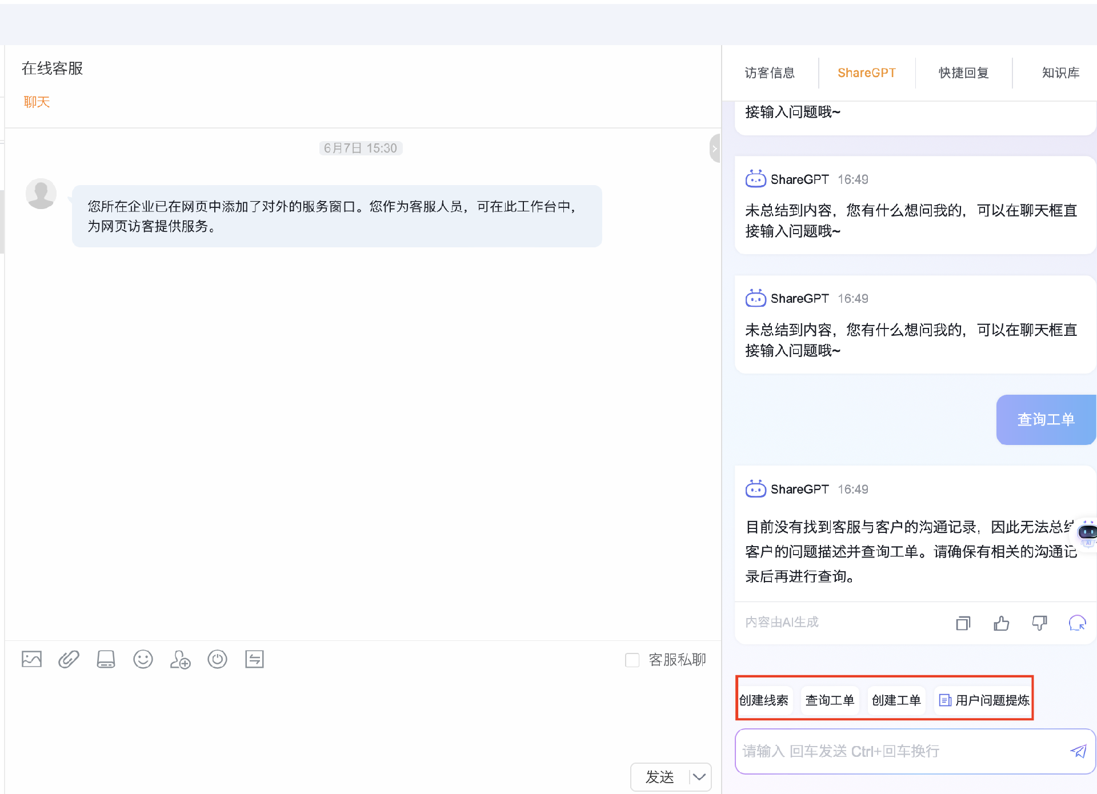Click the paper plane send icon in ShareGPT input
This screenshot has width=1097, height=794.
1078,751
